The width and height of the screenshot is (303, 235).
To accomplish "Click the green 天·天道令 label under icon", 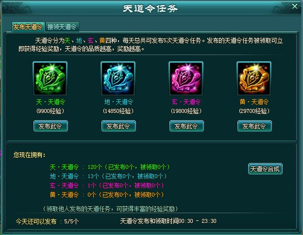I will tap(50, 102).
